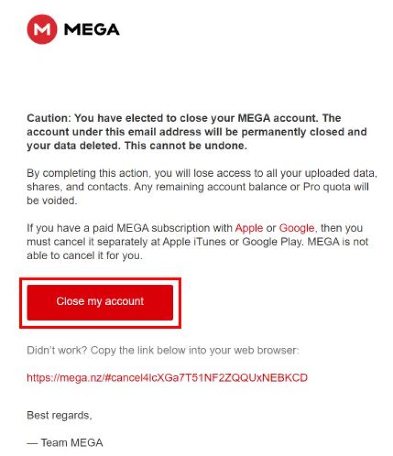Image resolution: width=393 pixels, height=456 pixels.
Task: Click the black MEGA wordmark beside the logo
Action: [91, 29]
